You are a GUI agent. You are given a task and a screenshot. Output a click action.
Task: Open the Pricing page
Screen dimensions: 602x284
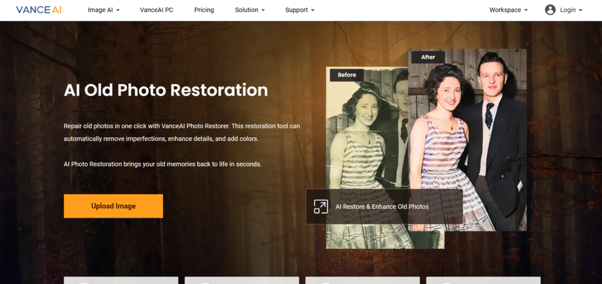[x=204, y=10]
